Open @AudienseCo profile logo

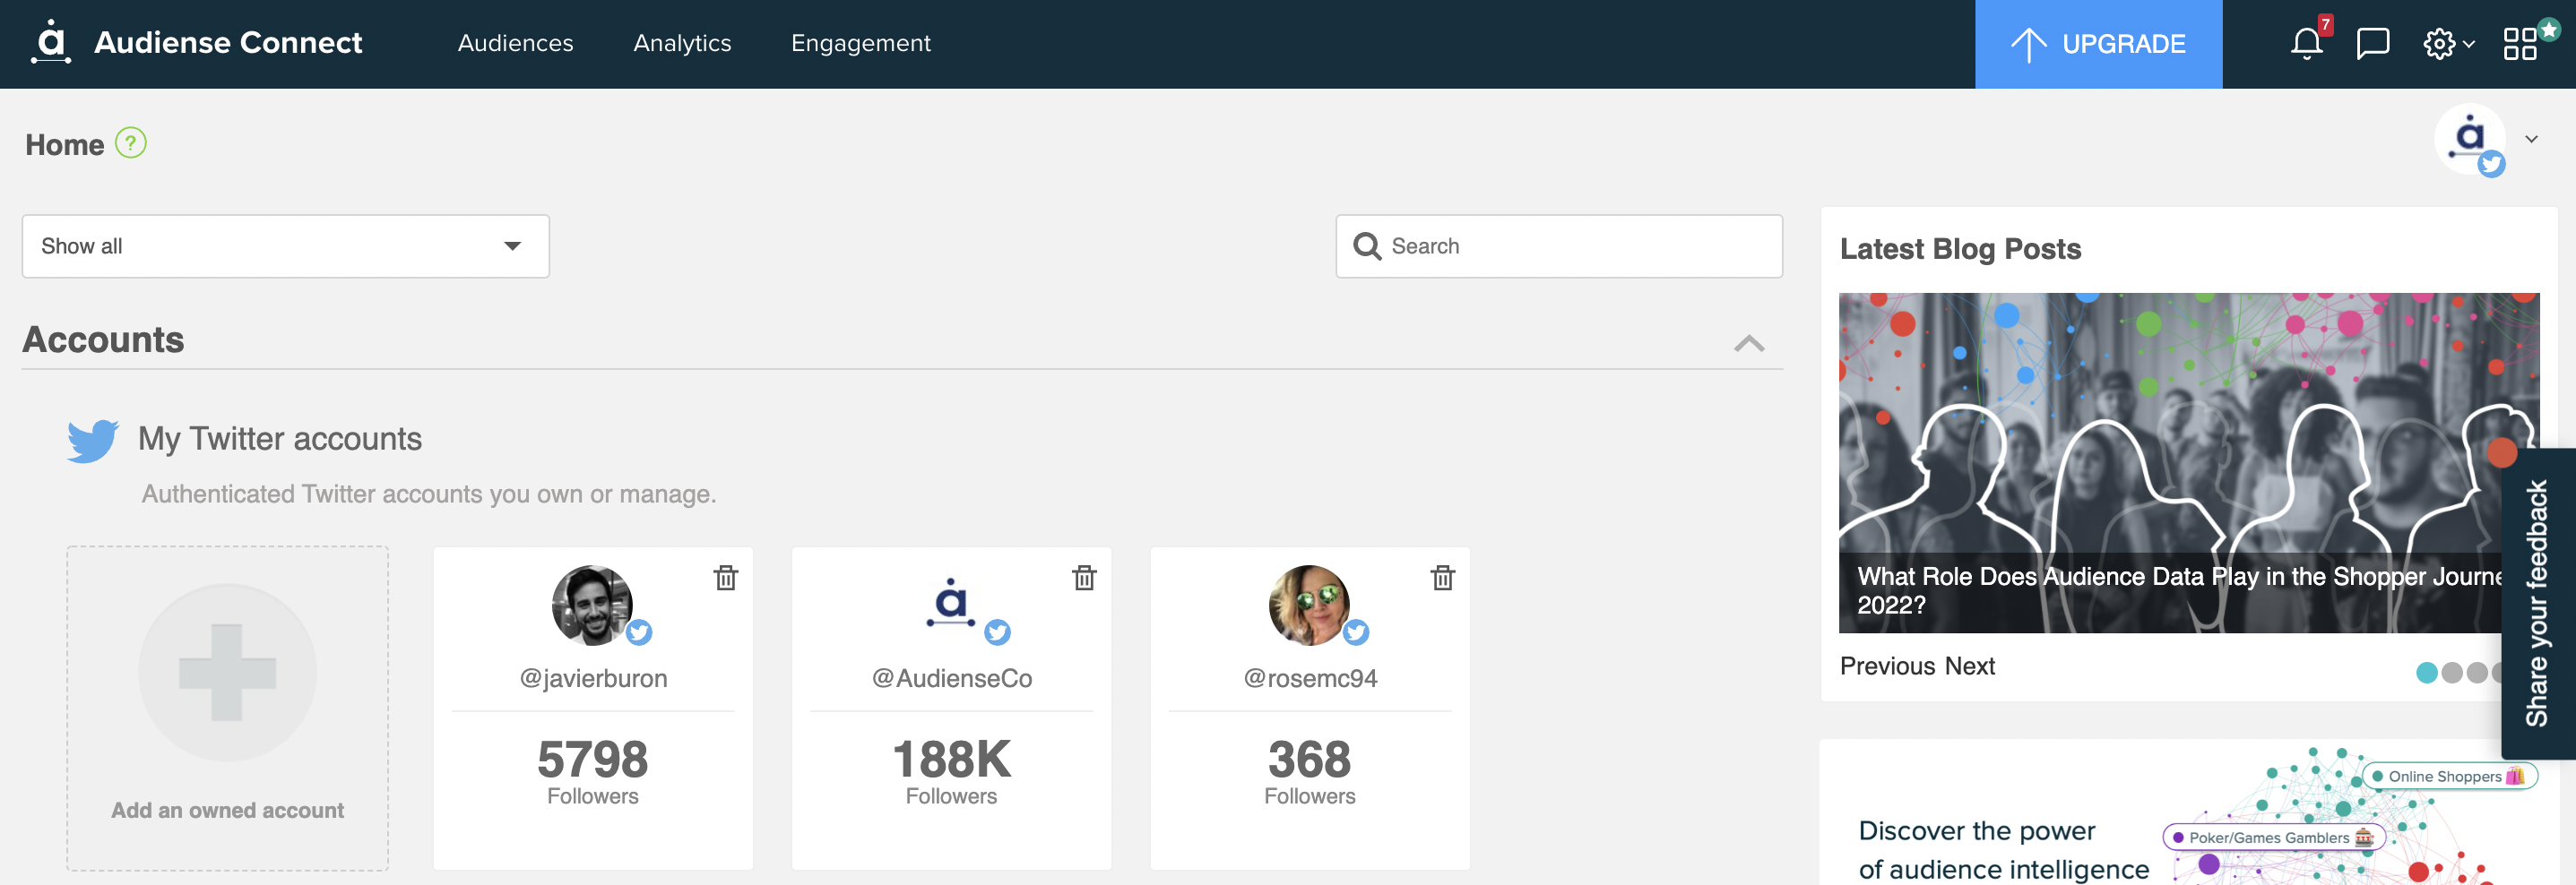coord(951,604)
